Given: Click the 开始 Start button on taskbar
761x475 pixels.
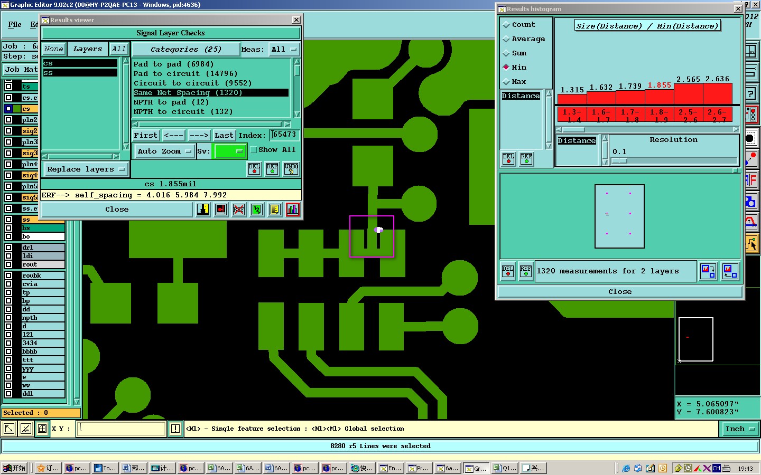Looking at the screenshot, I should coord(14,468).
